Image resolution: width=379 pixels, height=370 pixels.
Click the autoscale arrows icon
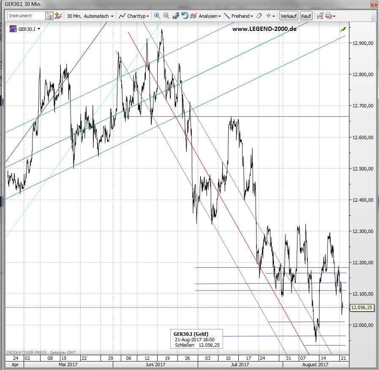tap(175, 16)
